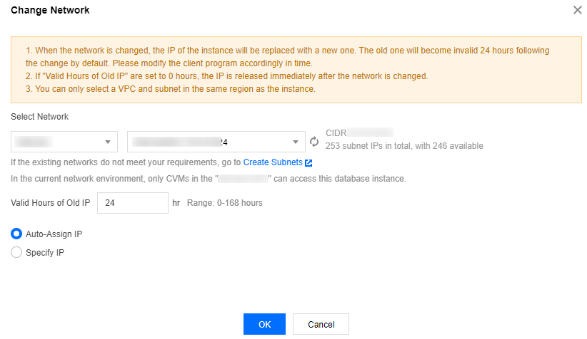Viewport: 587px width, 339px height.
Task: Choose the Specify IP radio button
Action: [x=17, y=252]
